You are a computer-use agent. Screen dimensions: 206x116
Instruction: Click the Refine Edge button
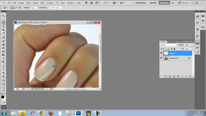pyautogui.click(x=56, y=8)
